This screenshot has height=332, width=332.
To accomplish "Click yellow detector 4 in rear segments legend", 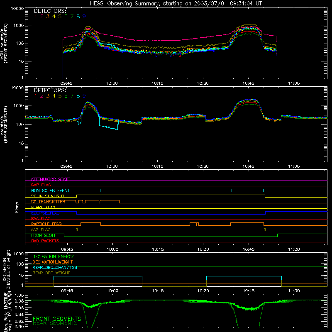I will click(54, 96).
